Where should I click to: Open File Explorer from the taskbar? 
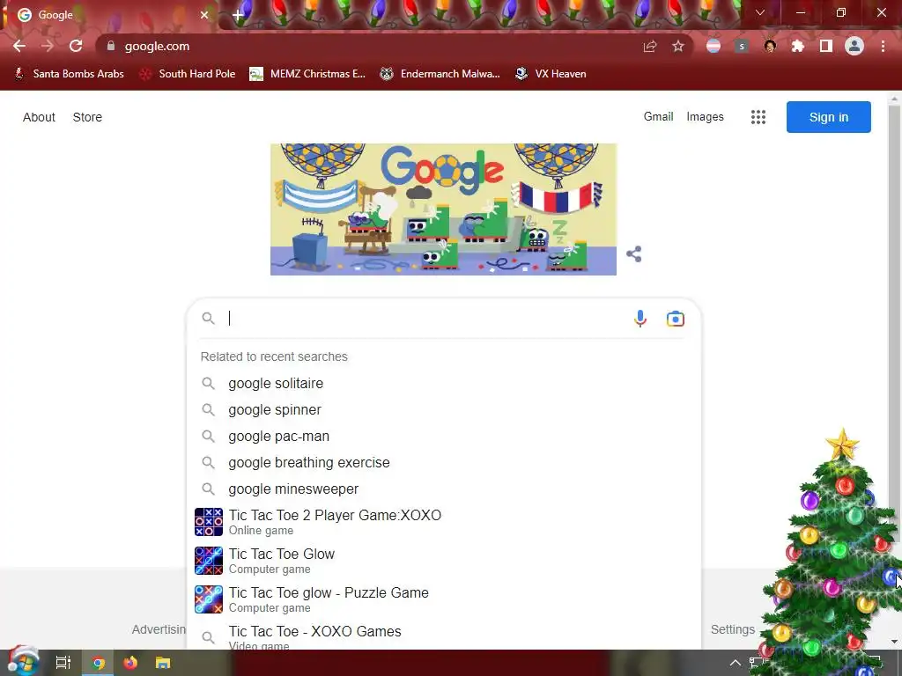tap(163, 663)
